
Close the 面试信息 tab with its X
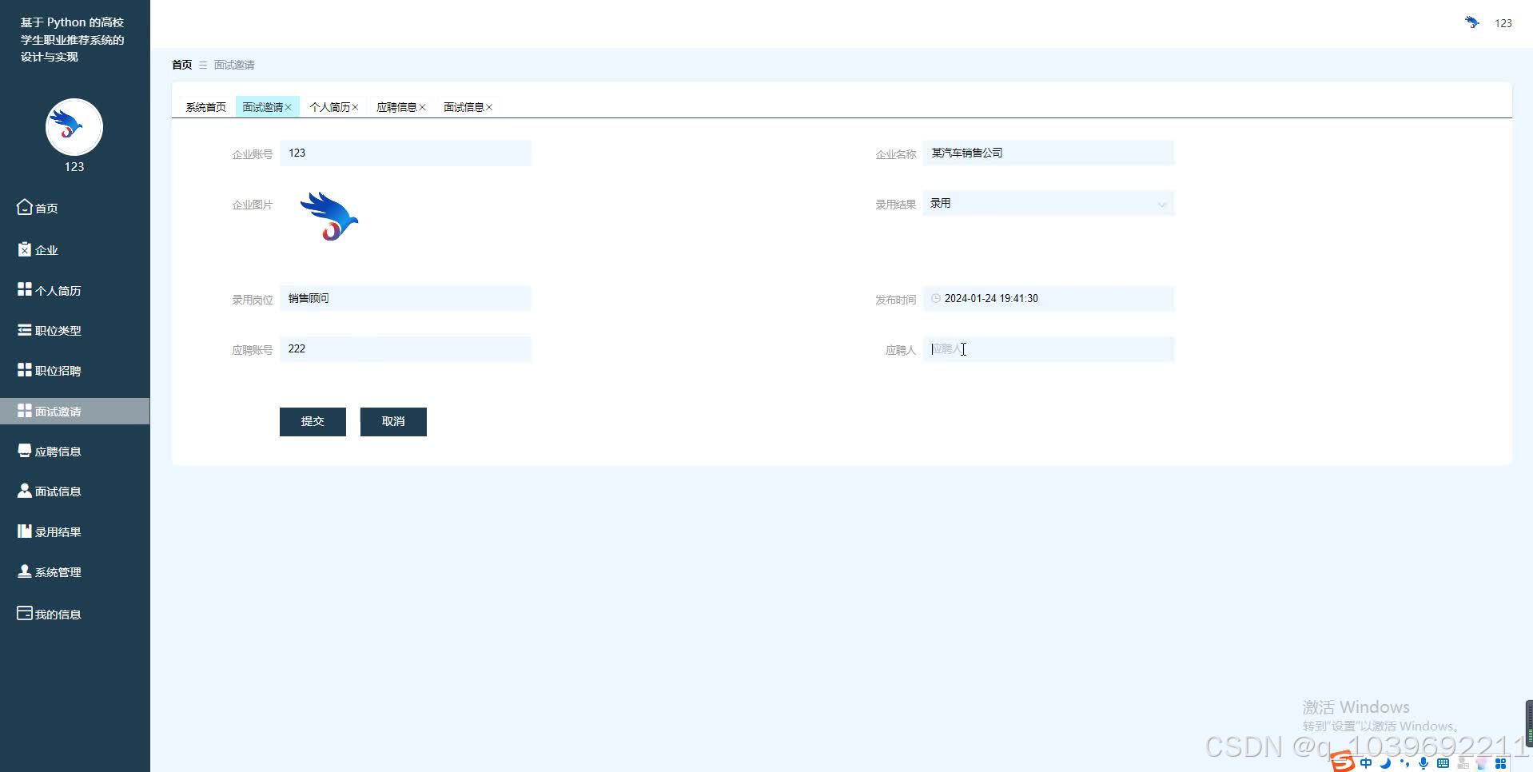[489, 107]
